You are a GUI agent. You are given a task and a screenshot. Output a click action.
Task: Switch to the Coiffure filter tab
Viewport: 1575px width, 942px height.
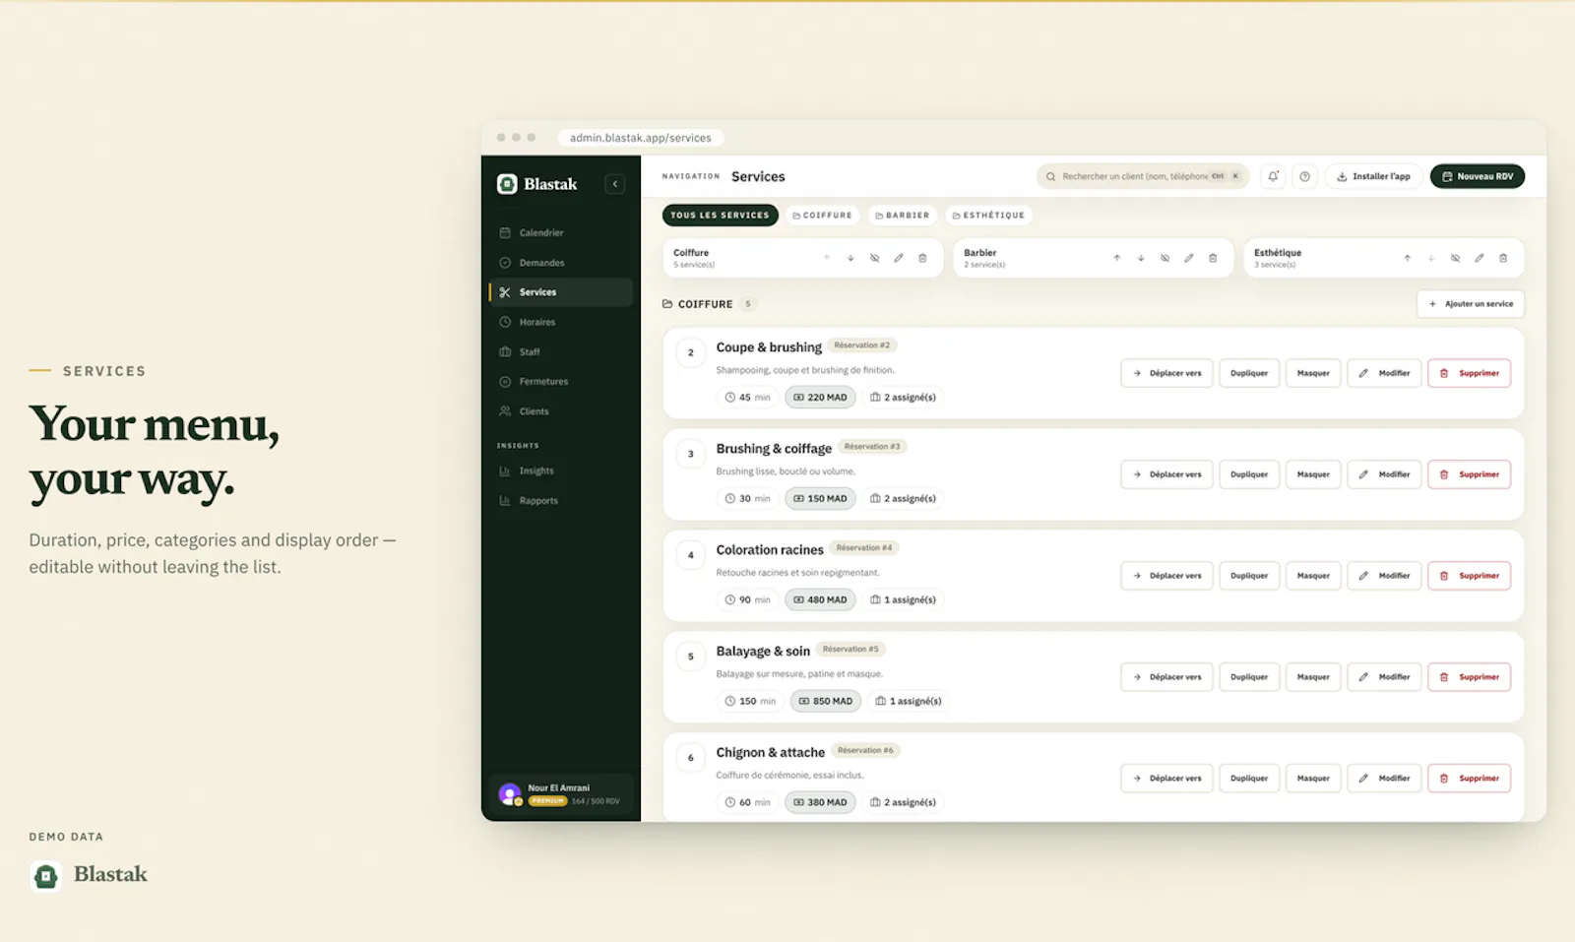823,216
